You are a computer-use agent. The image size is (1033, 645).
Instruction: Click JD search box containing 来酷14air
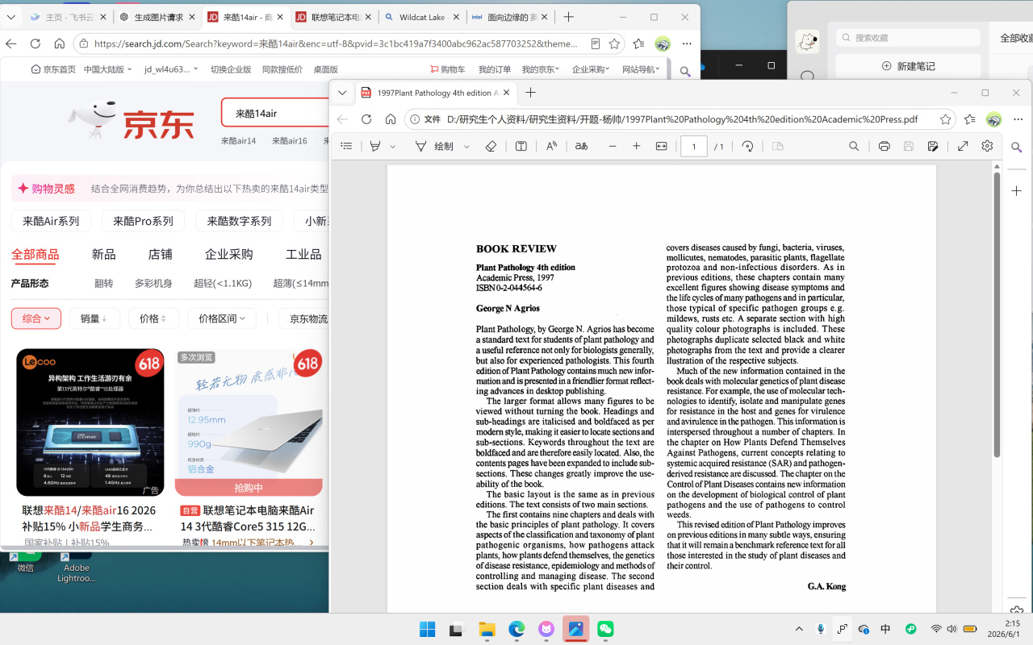(274, 114)
